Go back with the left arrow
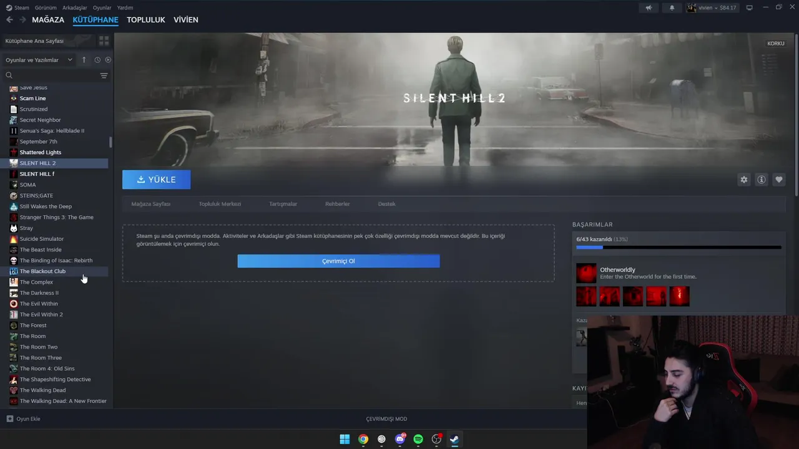 point(9,20)
